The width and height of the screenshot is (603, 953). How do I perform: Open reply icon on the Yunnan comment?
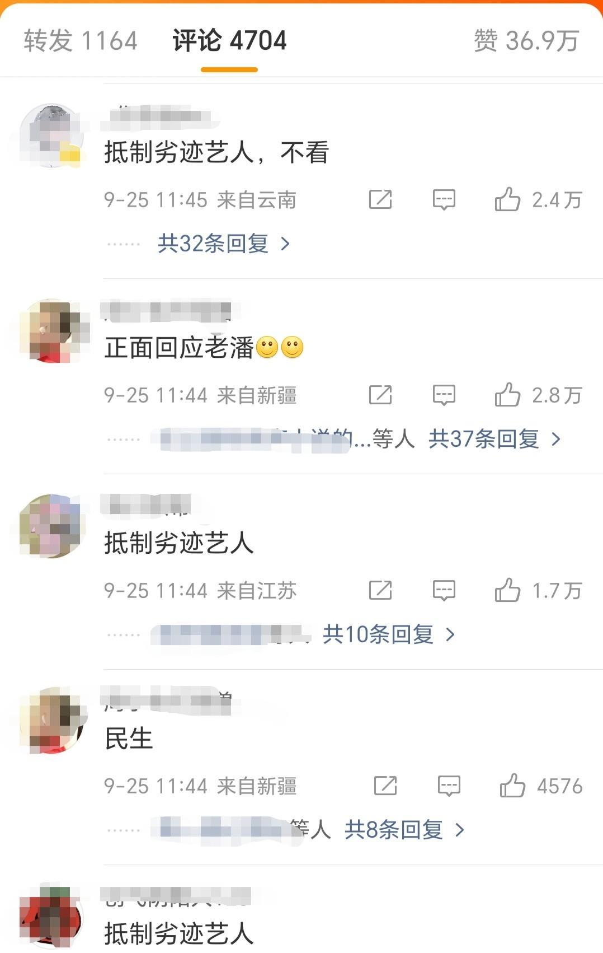(444, 199)
